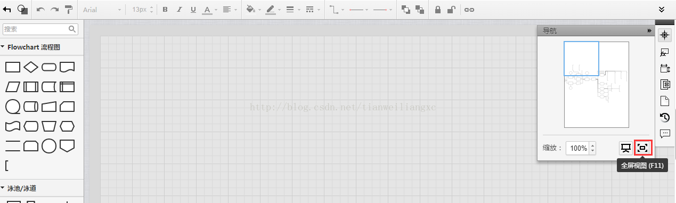
Task: Select the parallelogram data shape
Action: 13,87
